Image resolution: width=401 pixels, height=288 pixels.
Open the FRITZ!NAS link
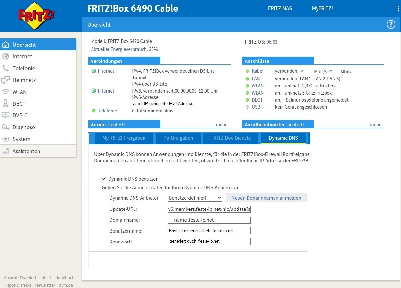click(x=280, y=9)
